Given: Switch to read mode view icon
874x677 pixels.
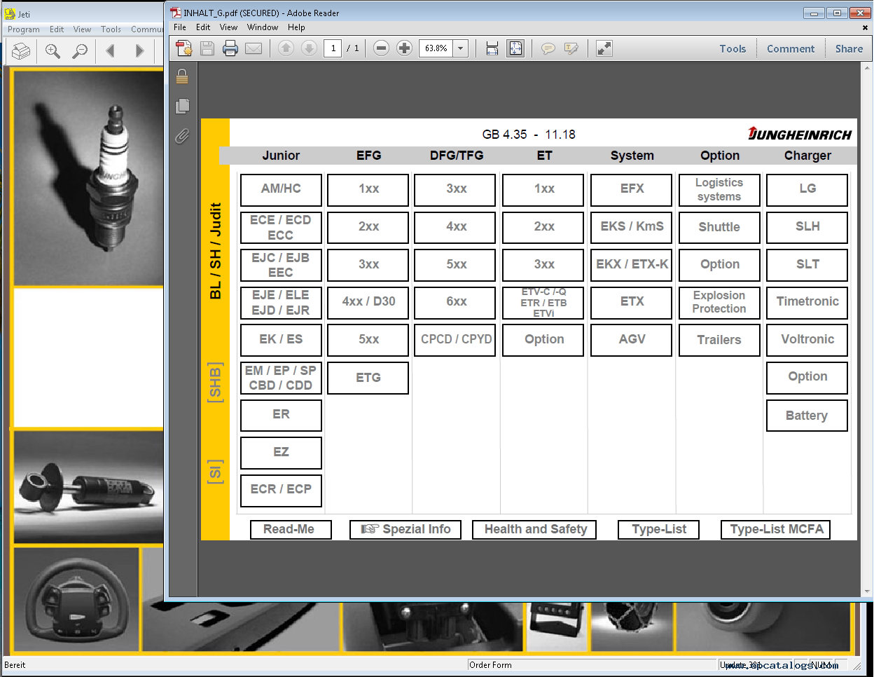Looking at the screenshot, I should [604, 48].
